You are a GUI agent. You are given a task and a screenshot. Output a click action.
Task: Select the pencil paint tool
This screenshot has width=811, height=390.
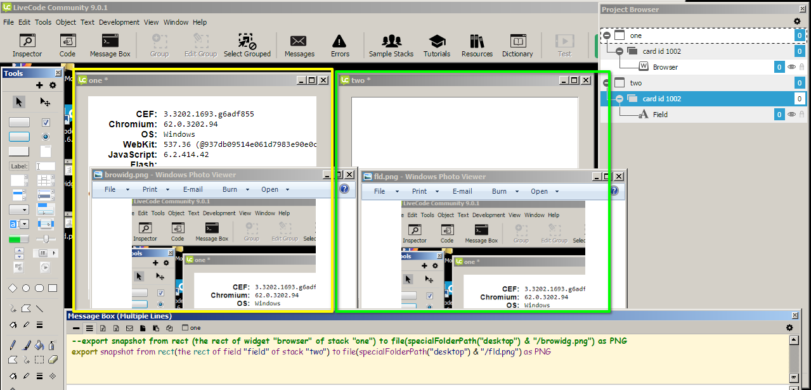[13, 345]
